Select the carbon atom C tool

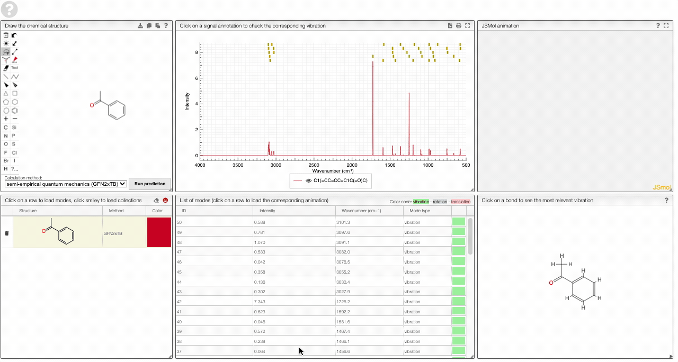(6, 128)
